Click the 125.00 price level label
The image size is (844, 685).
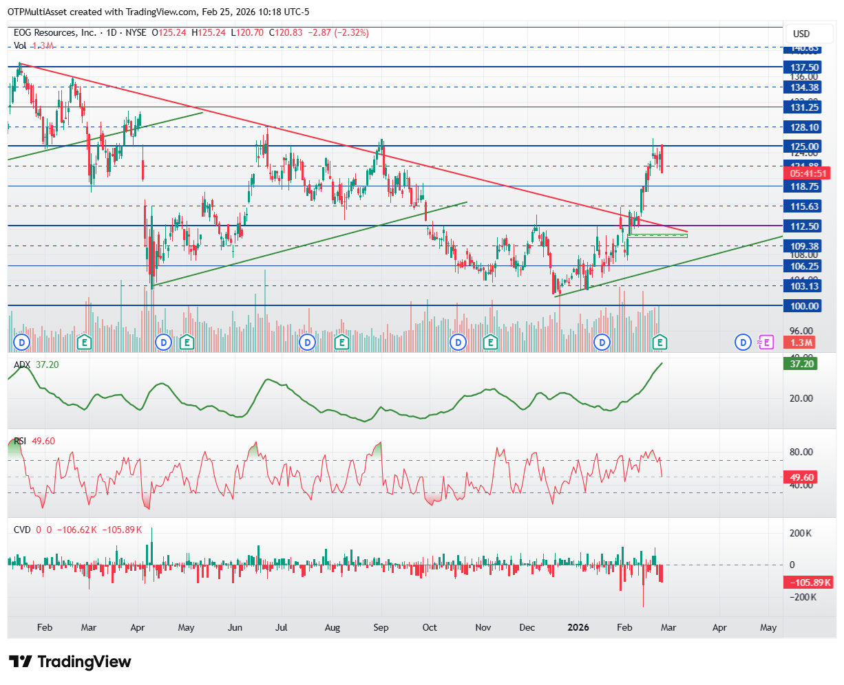tap(802, 146)
